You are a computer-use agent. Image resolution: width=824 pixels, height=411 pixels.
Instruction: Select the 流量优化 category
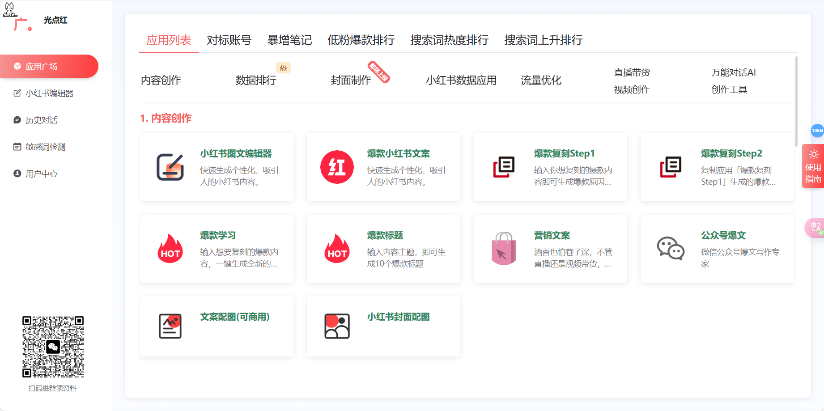pos(540,81)
